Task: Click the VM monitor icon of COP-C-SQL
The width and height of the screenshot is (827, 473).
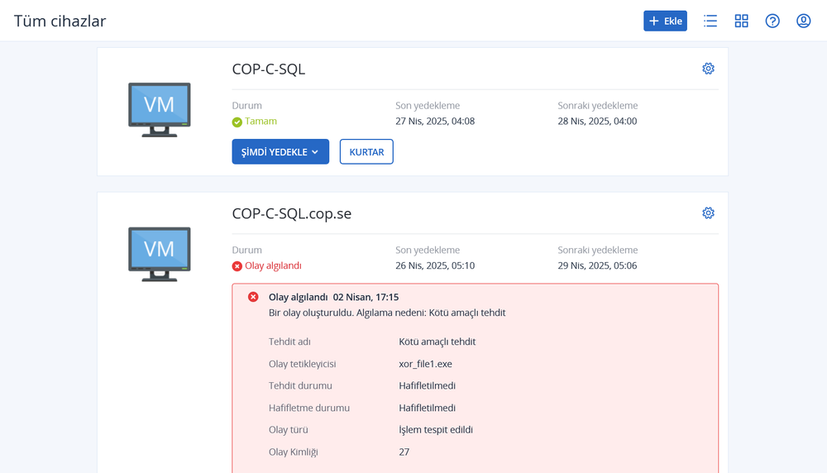Action: [x=160, y=109]
